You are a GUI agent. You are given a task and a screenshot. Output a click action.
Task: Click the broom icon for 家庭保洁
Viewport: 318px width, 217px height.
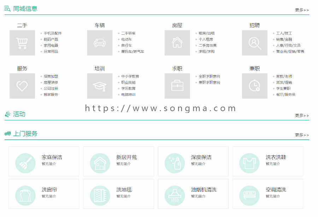[25, 163]
